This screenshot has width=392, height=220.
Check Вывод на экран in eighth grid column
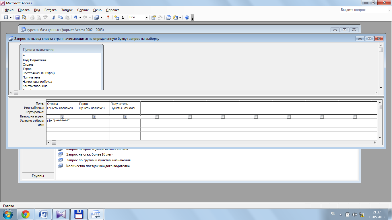(x=289, y=117)
